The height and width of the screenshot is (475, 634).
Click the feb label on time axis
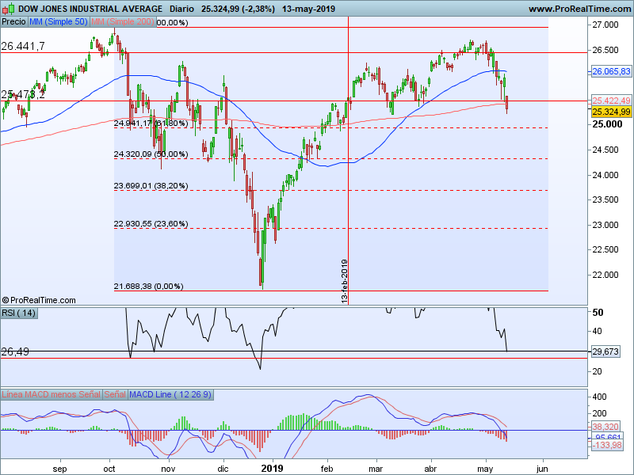click(327, 469)
